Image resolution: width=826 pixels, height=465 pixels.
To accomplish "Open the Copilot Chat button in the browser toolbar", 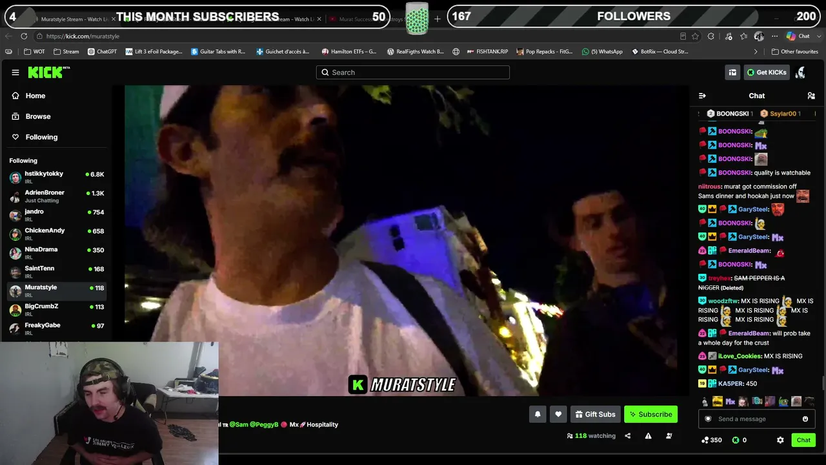I will pos(798,36).
